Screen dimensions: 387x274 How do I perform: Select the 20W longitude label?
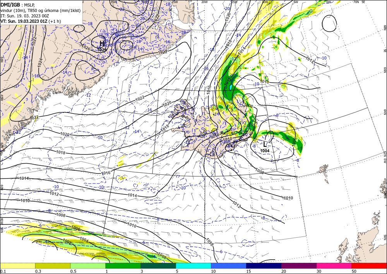coord(204,2)
